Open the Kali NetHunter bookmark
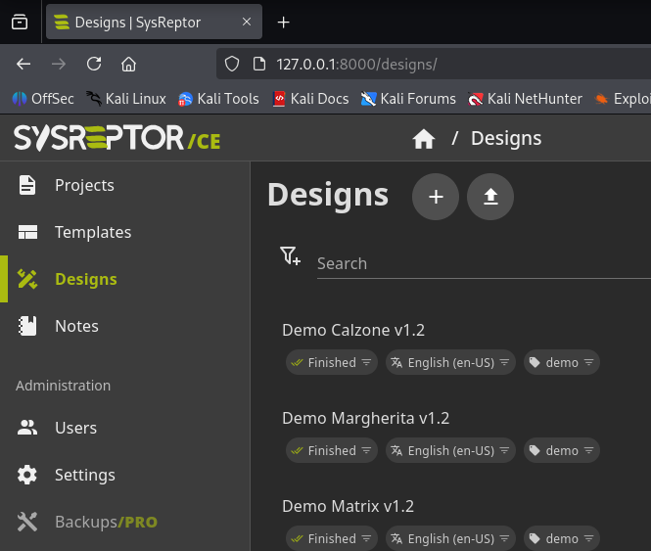 coord(525,99)
